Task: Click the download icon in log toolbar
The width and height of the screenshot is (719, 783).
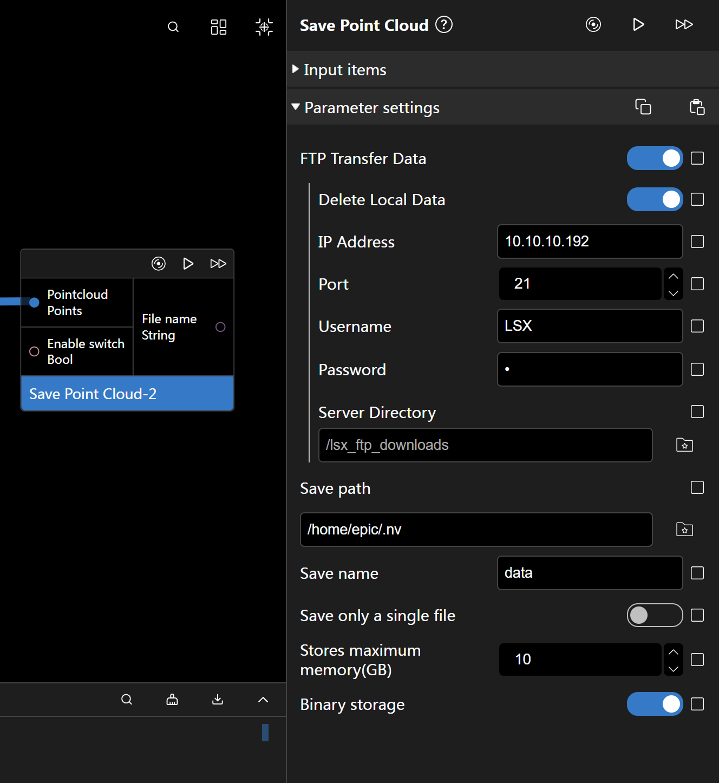Action: tap(218, 700)
